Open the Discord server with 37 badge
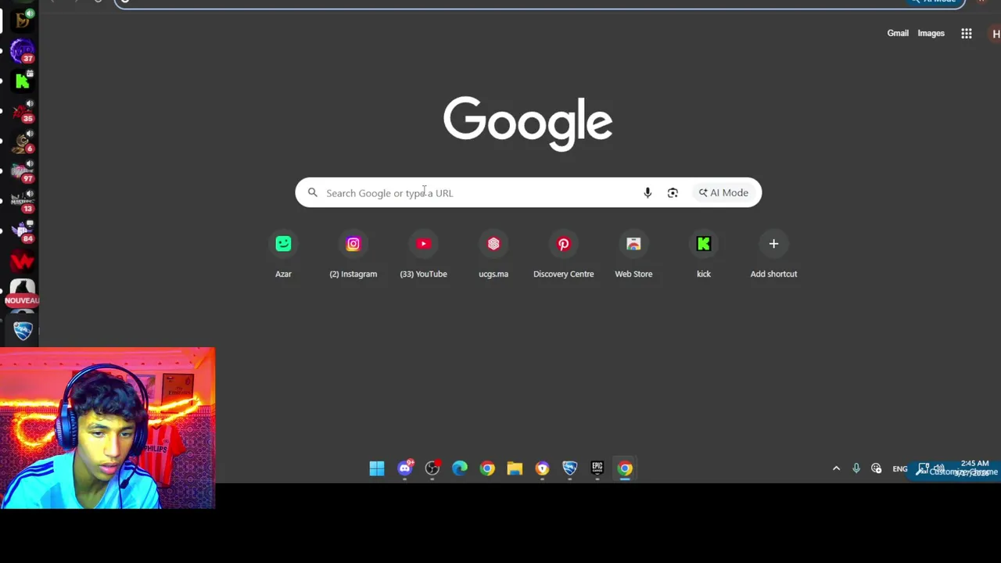The height and width of the screenshot is (563, 1001). 23,51
